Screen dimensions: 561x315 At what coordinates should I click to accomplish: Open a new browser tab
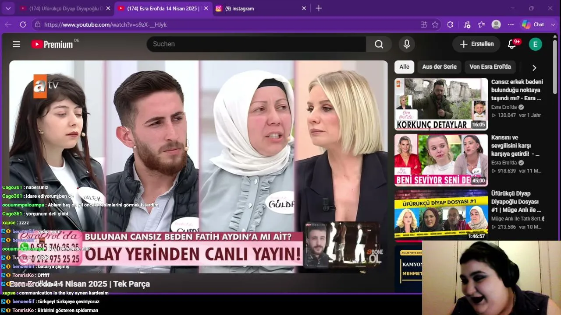tap(319, 8)
